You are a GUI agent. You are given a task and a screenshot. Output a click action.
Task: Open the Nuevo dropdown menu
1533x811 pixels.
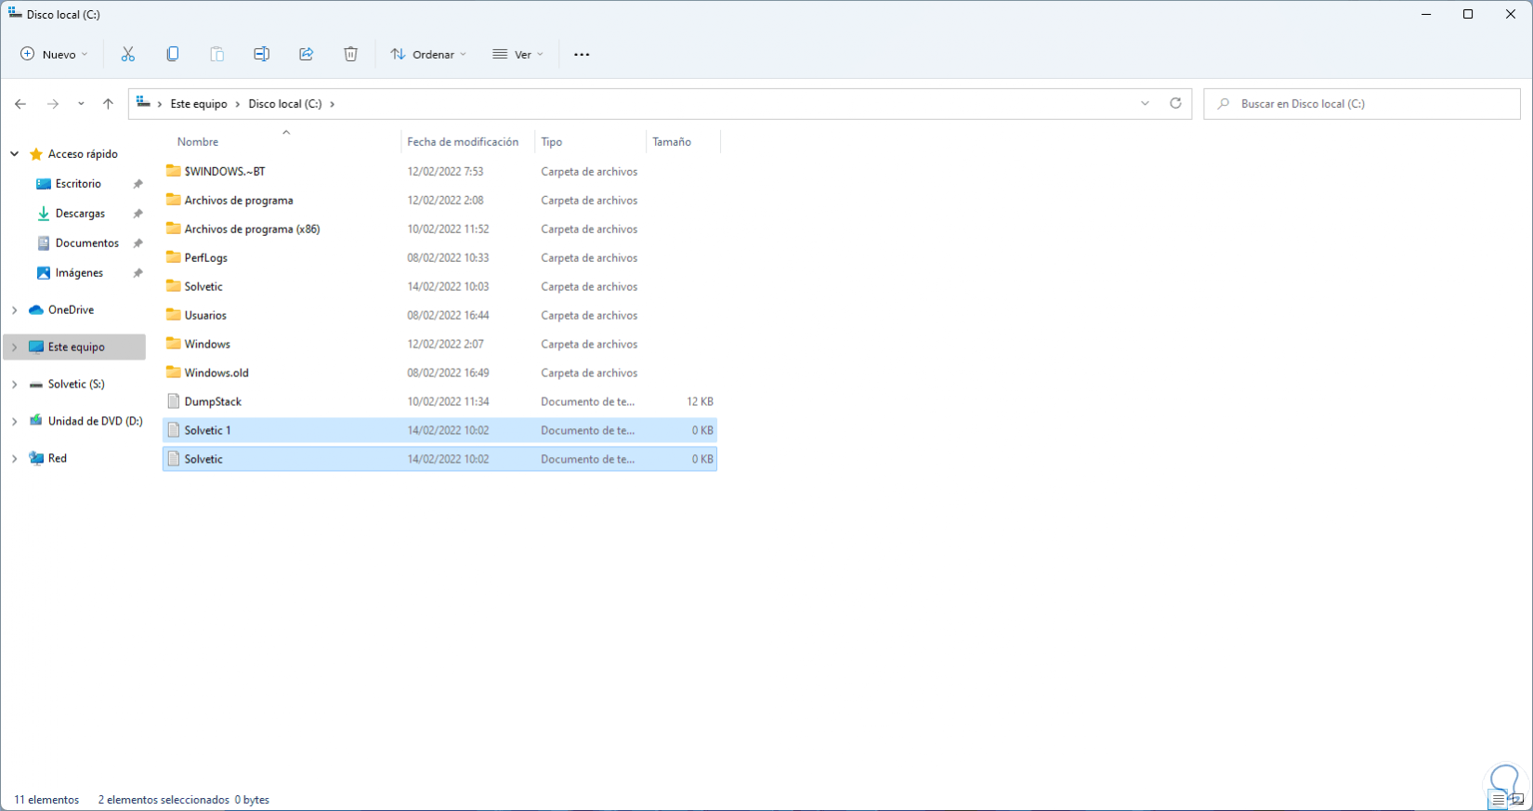pyautogui.click(x=54, y=54)
